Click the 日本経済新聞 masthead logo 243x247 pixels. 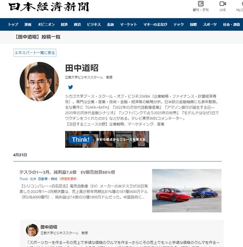point(49,7)
